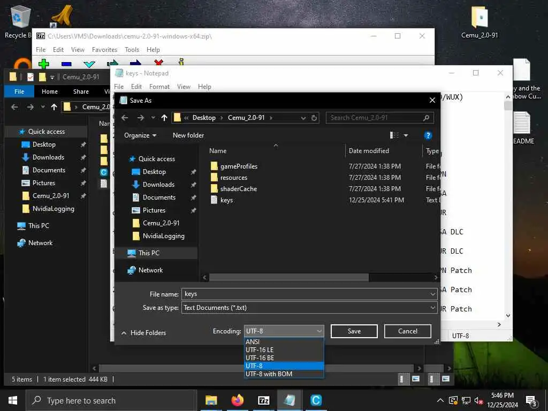Select Desktop in Save As navigation pane
This screenshot has width=548, height=411.
(x=154, y=172)
